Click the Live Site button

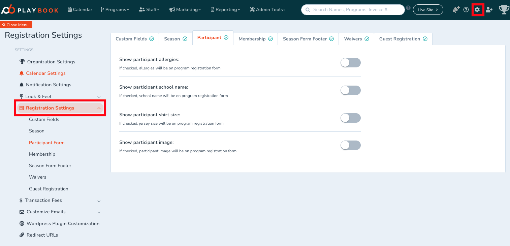click(x=428, y=10)
